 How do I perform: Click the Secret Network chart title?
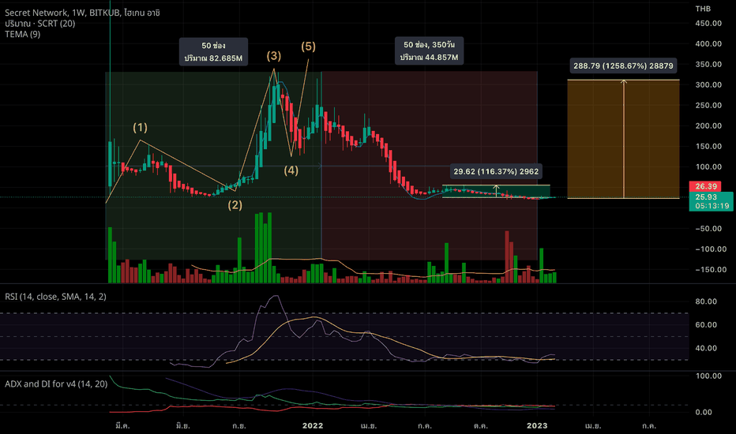[82, 13]
